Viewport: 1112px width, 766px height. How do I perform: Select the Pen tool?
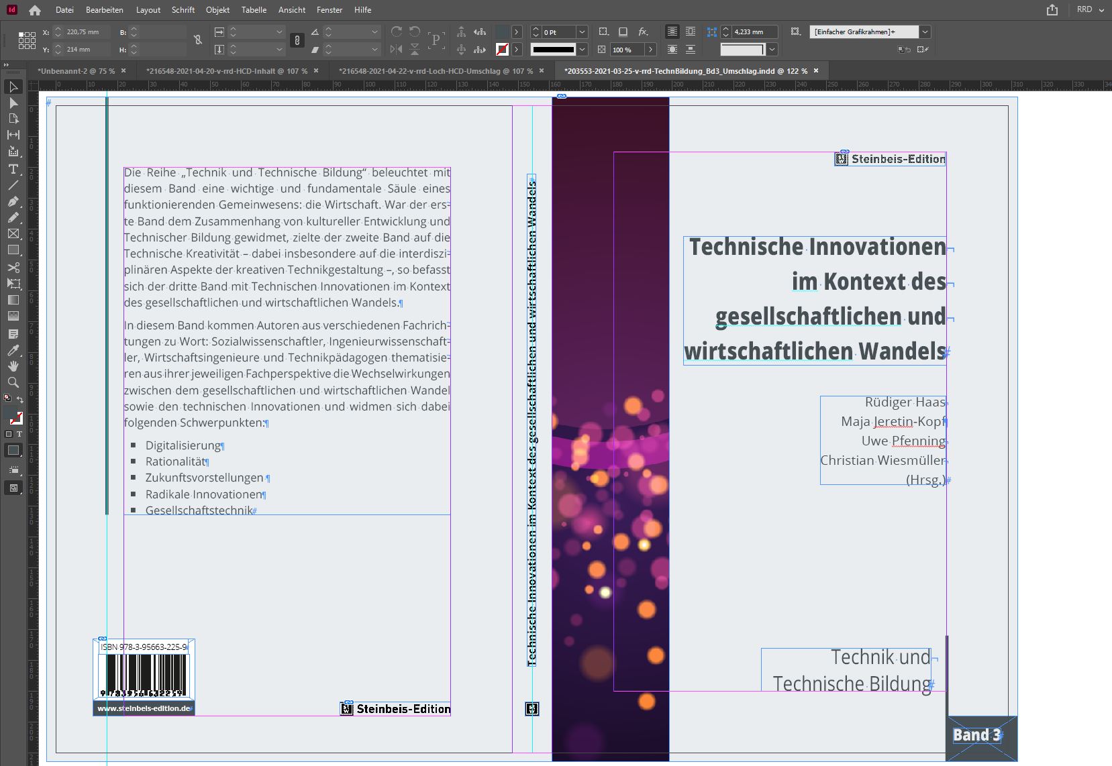coord(13,201)
